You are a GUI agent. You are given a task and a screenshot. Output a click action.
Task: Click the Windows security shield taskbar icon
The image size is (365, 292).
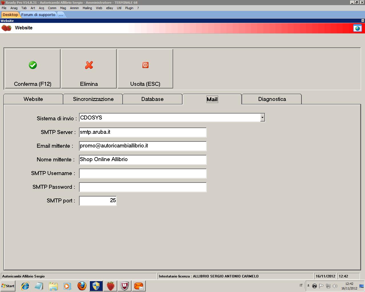pos(96,286)
